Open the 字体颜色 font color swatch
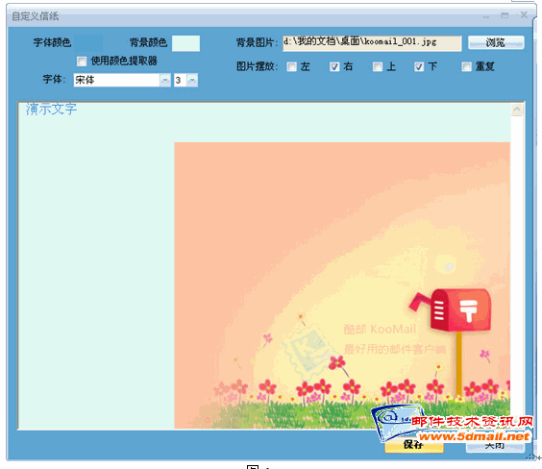Image resolution: width=542 pixels, height=469 pixels. pos(88,43)
